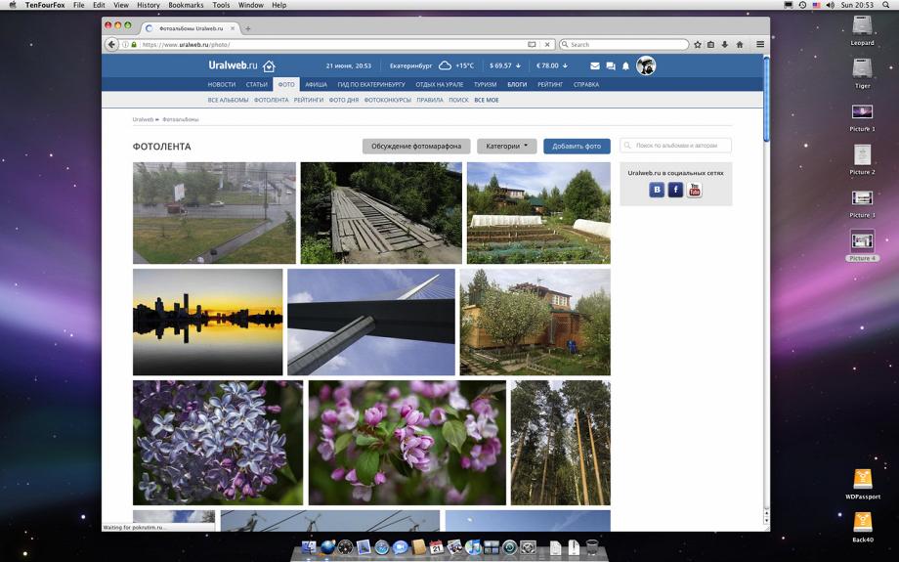
Task: Go to the browser home page icon
Action: 740,44
